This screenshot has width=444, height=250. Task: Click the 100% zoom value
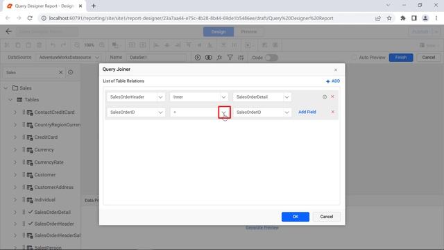(x=89, y=45)
